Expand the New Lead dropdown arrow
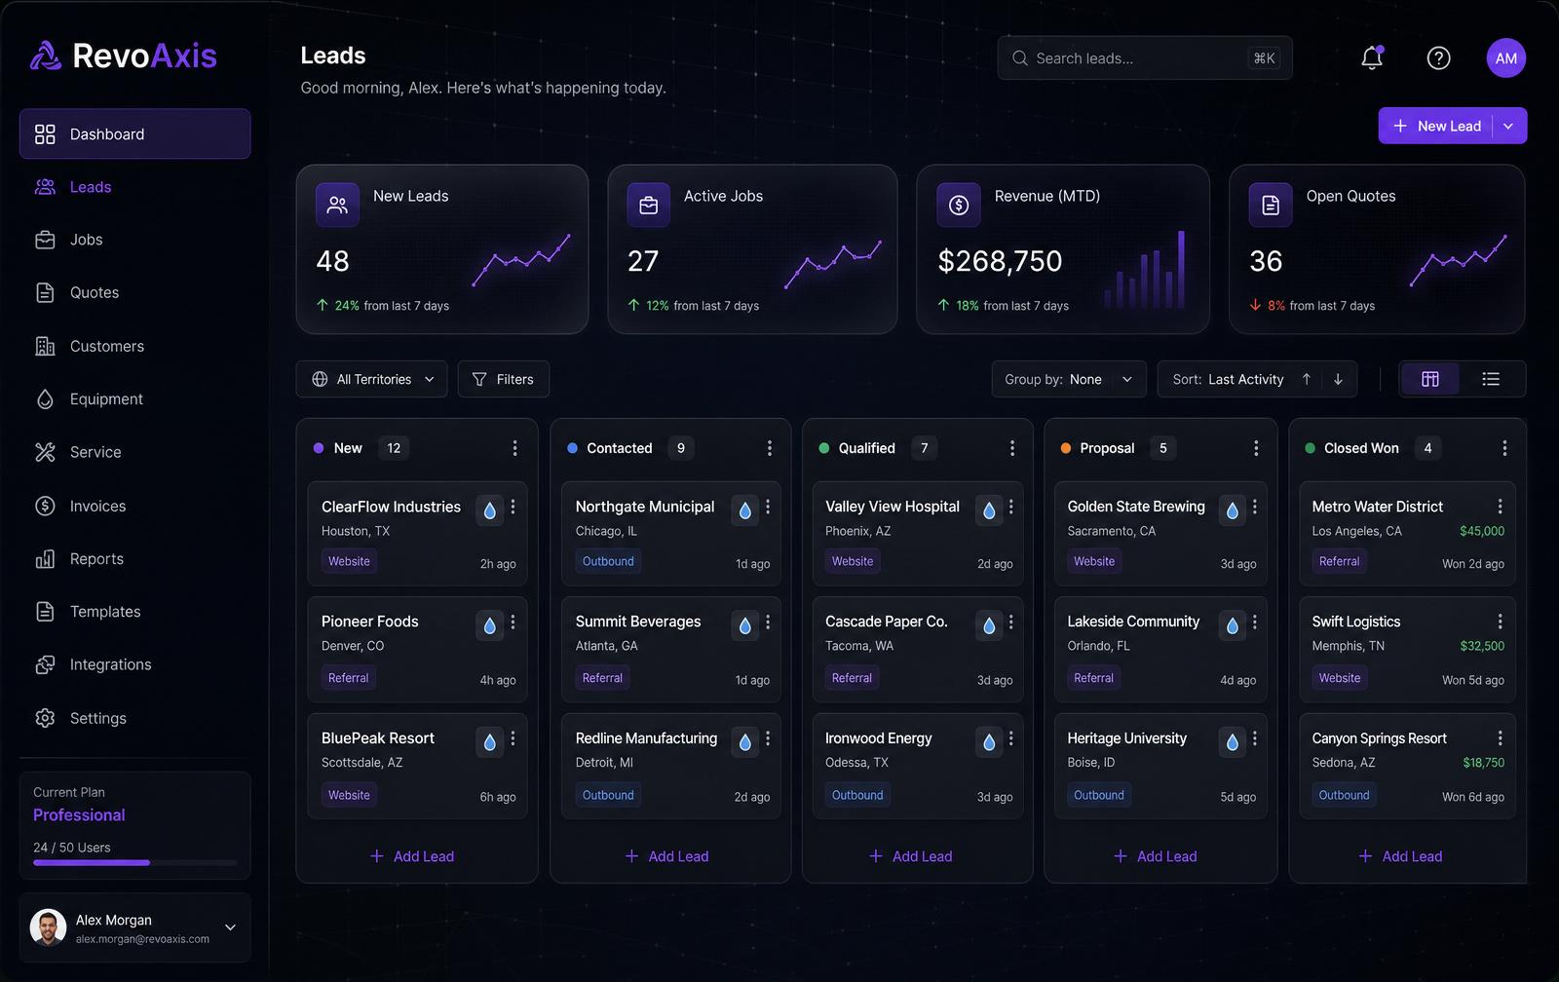 pos(1509,126)
